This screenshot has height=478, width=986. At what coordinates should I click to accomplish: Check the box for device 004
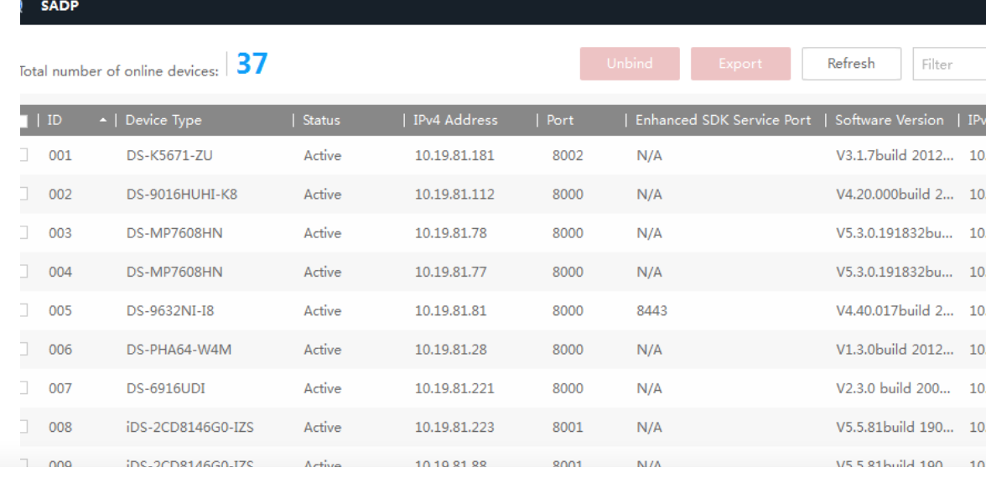(23, 272)
